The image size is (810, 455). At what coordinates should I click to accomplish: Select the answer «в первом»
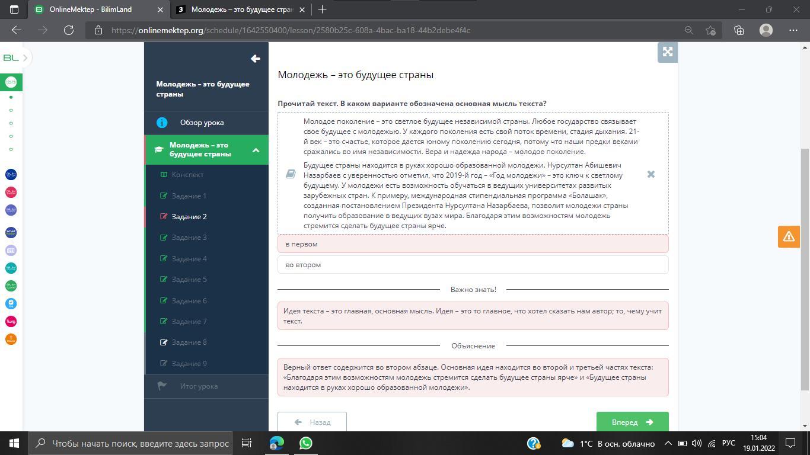[473, 244]
